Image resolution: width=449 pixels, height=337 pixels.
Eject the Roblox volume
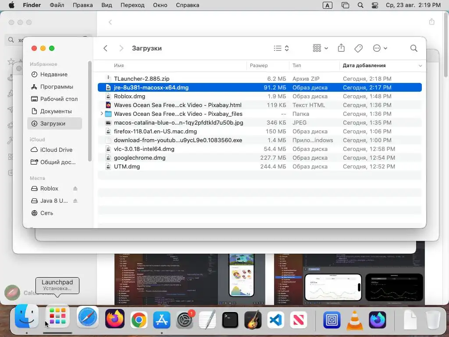[75, 189]
